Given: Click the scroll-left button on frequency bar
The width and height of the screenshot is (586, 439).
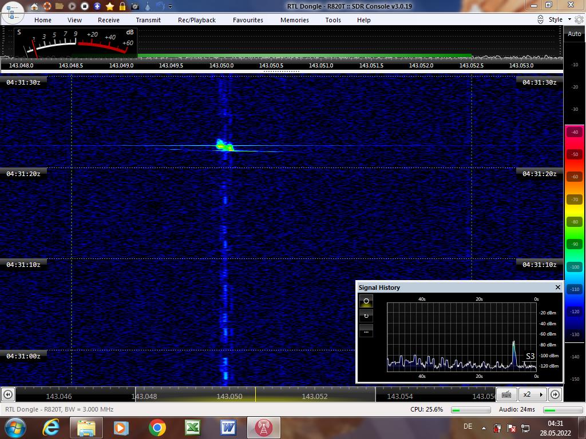Looking at the screenshot, I should pyautogui.click(x=7, y=394).
